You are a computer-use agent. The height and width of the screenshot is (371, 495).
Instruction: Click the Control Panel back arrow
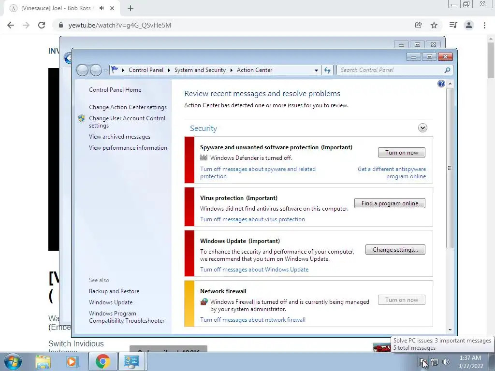(82, 70)
